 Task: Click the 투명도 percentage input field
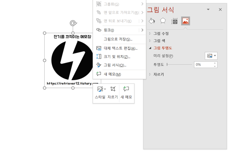pyautogui.click(x=203, y=65)
